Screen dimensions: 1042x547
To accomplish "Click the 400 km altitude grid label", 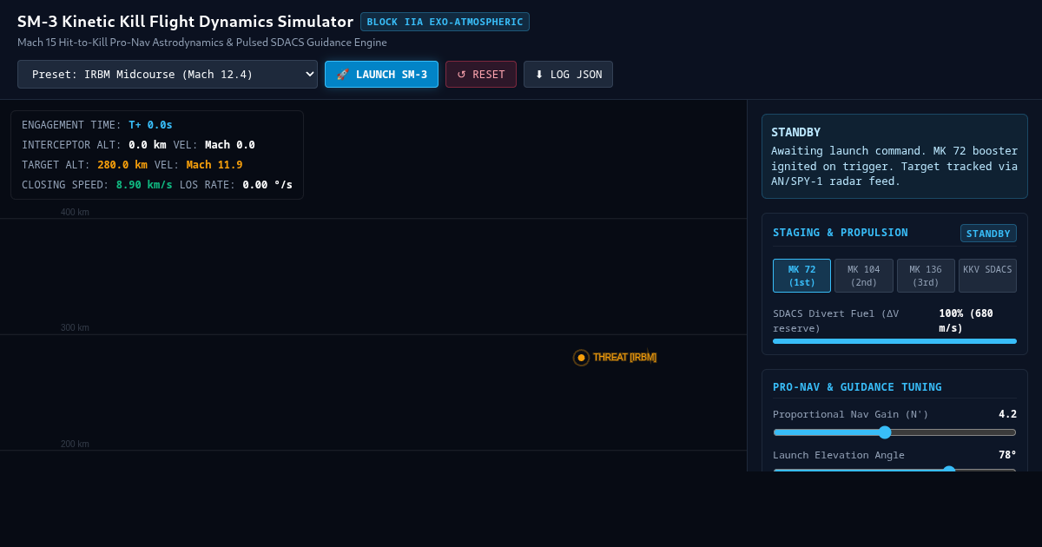I will click(75, 212).
